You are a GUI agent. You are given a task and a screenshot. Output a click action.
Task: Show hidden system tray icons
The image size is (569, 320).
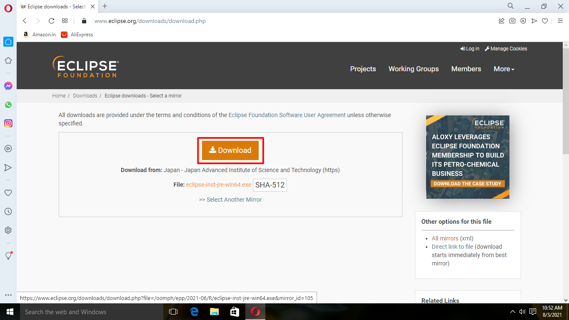(x=512, y=312)
